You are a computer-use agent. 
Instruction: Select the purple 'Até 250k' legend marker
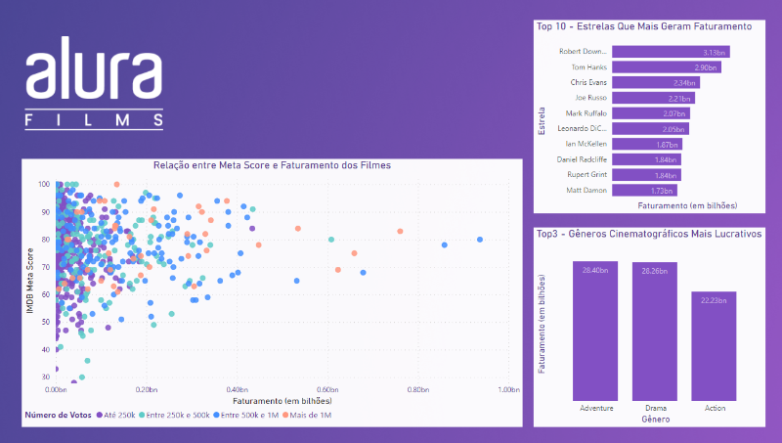(100, 415)
